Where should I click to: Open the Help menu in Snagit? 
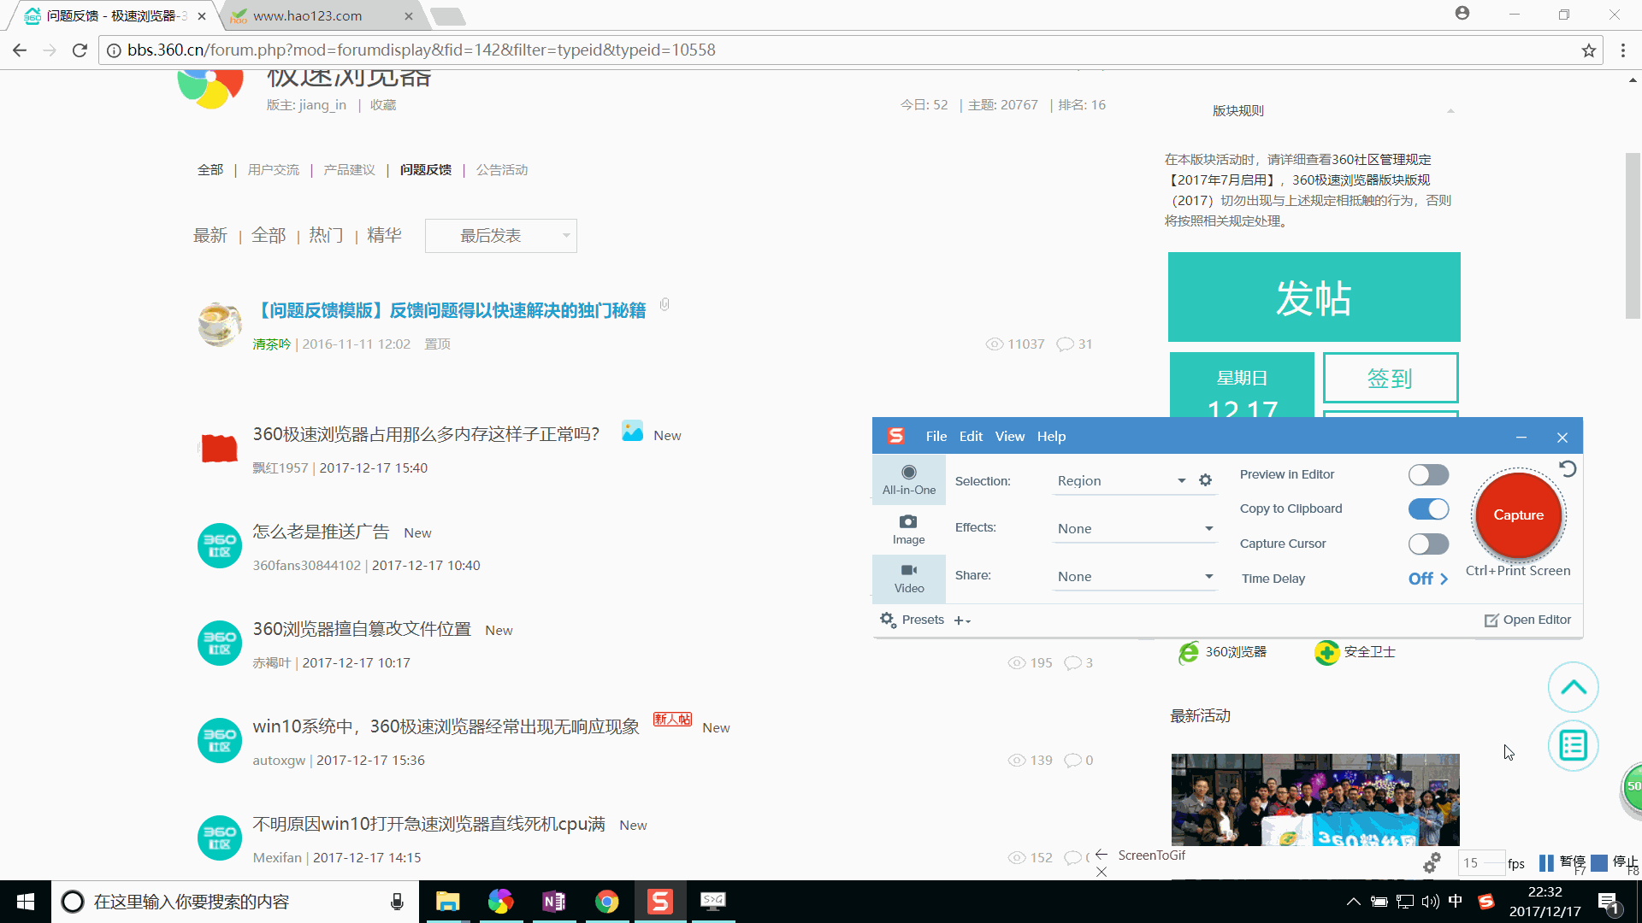pyautogui.click(x=1051, y=436)
